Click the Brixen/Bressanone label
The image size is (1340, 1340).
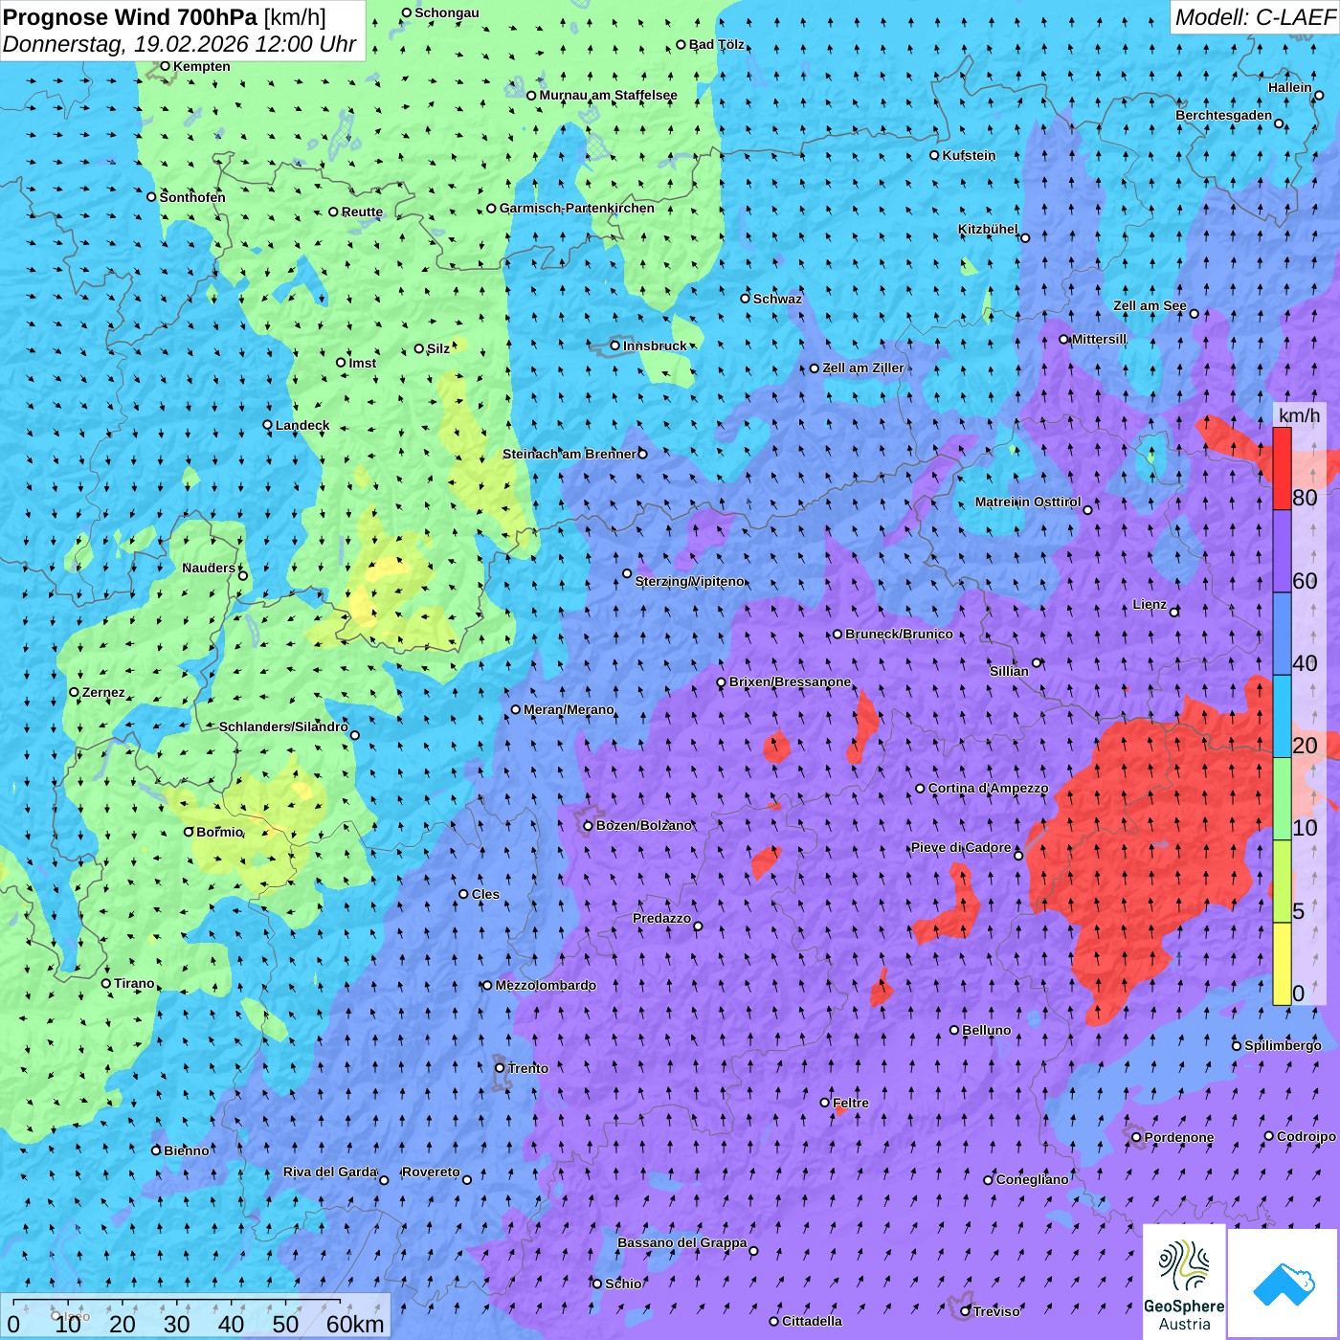(x=790, y=681)
